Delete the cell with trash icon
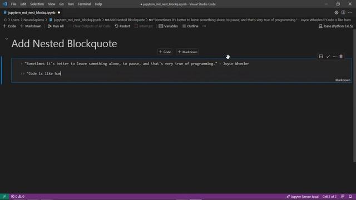Image resolution: width=356 pixels, height=200 pixels. [x=341, y=57]
